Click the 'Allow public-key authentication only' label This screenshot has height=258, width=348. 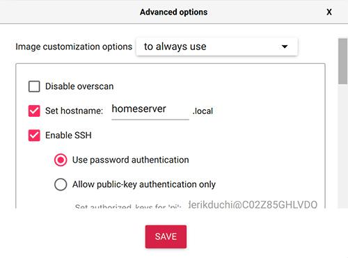144,184
